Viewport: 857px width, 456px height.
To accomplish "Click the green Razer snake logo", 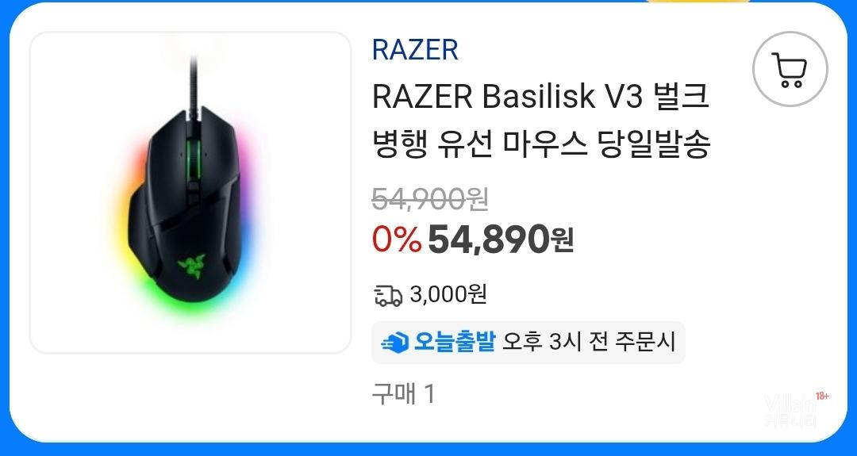I will [192, 266].
